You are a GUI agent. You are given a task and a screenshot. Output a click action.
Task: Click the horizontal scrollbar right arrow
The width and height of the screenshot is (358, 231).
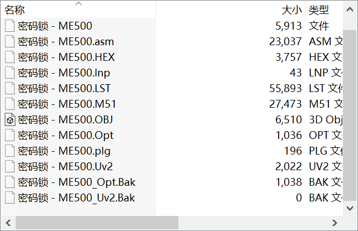point(335,223)
